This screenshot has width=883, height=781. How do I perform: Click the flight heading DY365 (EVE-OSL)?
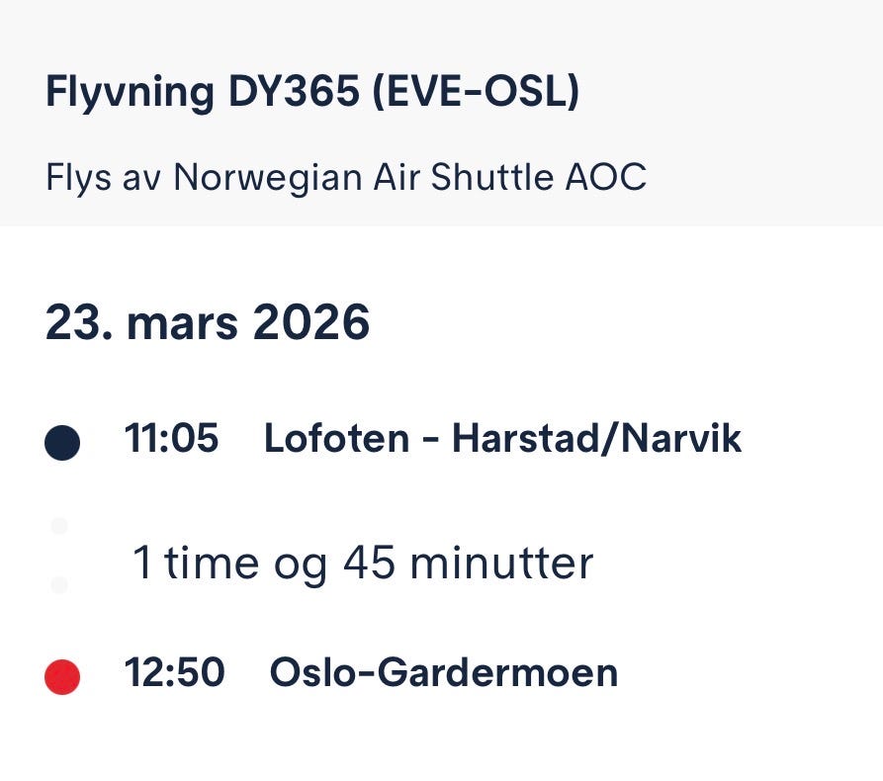click(312, 92)
